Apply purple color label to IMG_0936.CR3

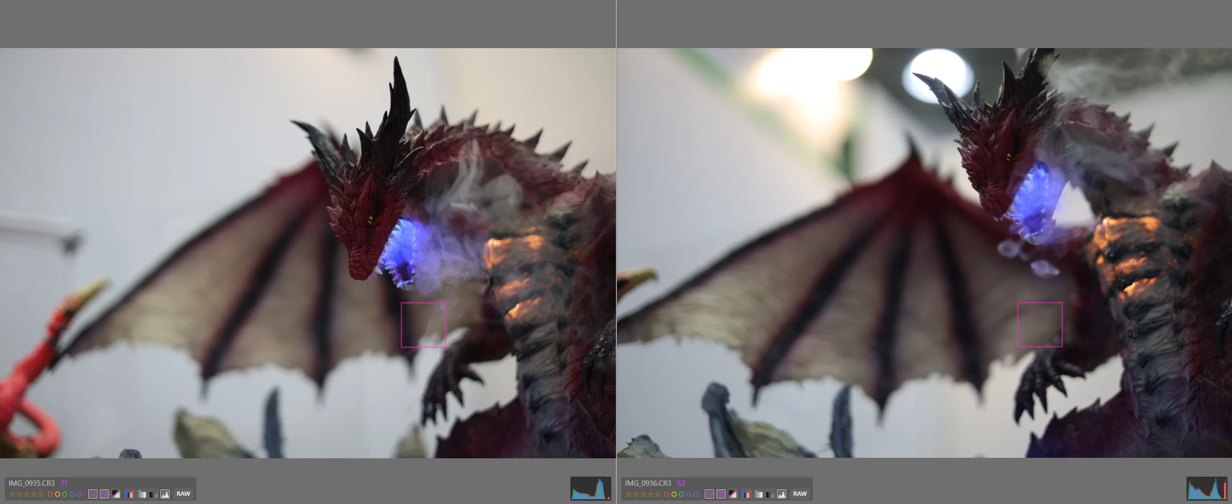(695, 494)
